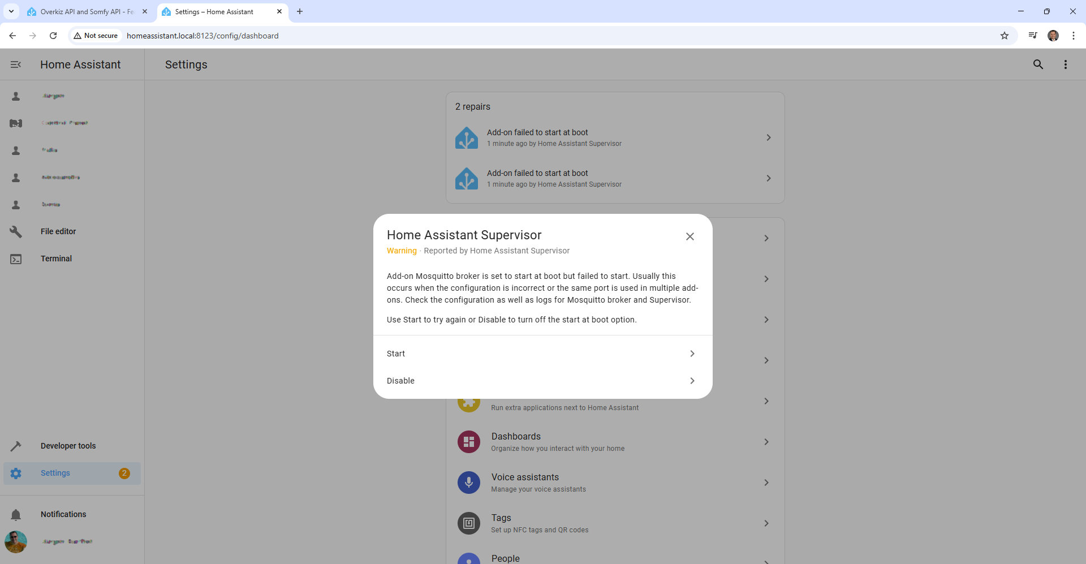Open the browser profile avatar
The image size is (1086, 564).
[1053, 36]
